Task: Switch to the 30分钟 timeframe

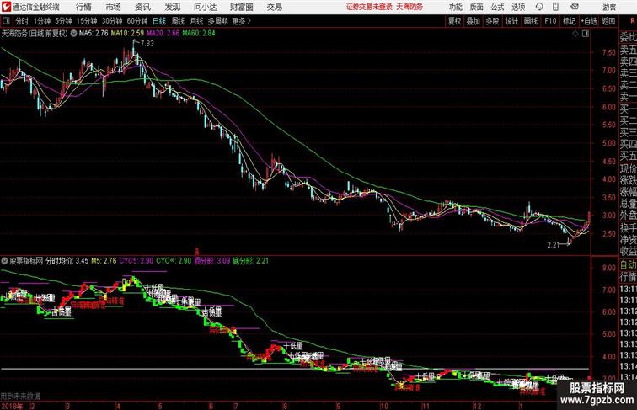Action: [112, 21]
